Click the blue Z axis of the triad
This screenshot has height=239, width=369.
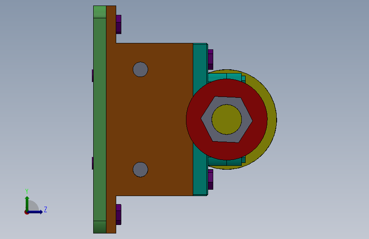point(35,212)
